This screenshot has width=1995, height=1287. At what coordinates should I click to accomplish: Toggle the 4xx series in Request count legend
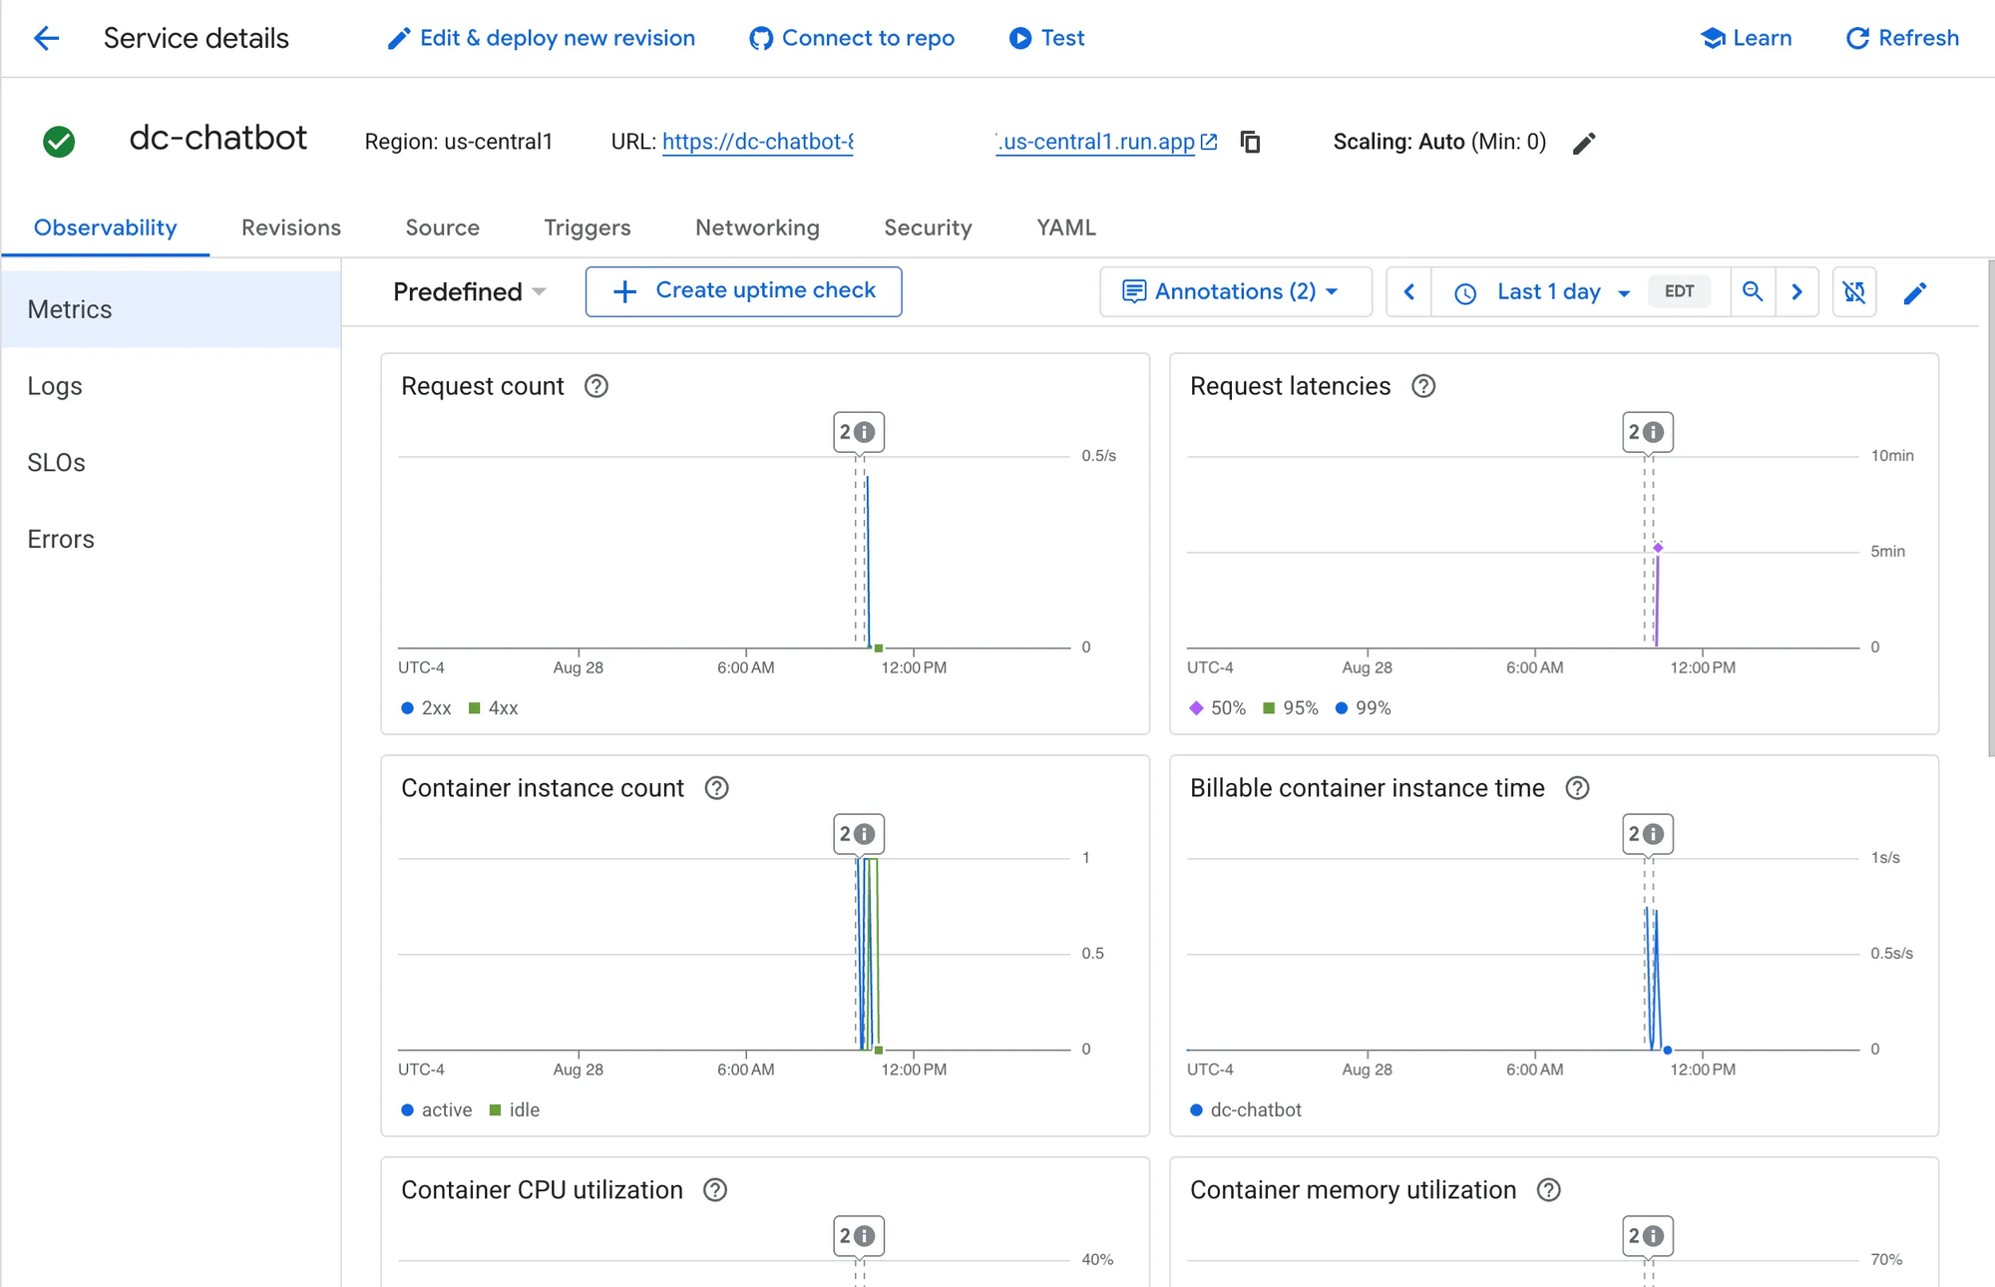(494, 708)
